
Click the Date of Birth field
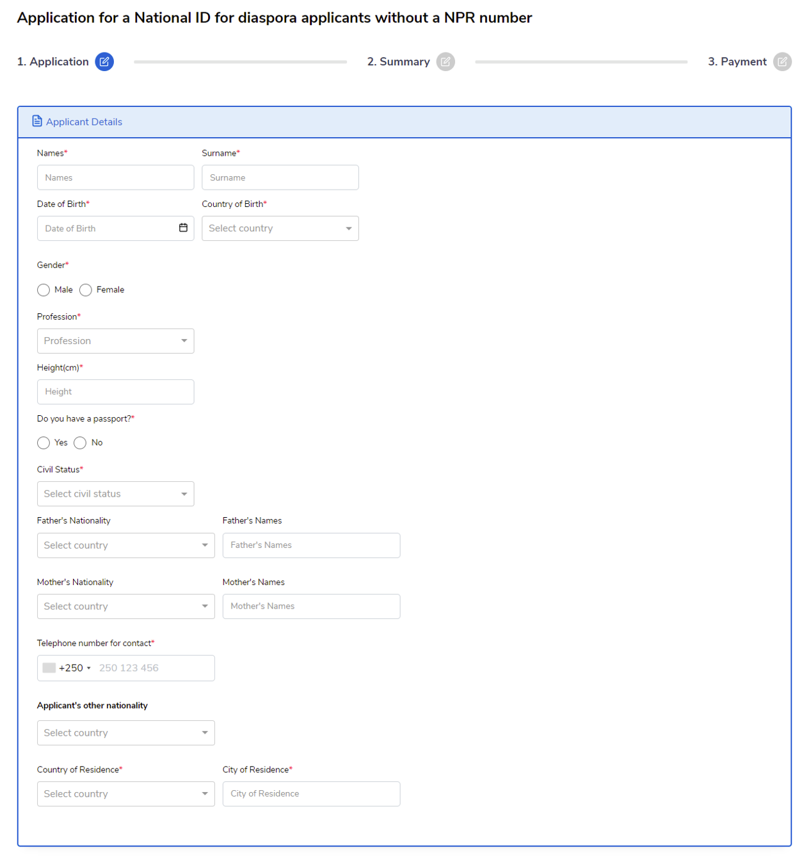pos(116,228)
